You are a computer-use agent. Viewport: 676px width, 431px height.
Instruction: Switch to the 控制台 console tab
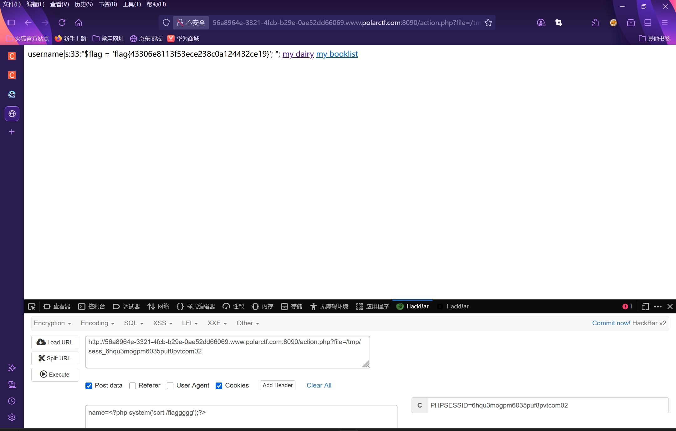pyautogui.click(x=92, y=307)
